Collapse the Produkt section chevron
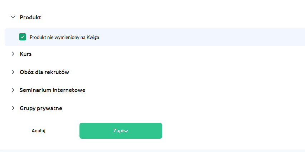The width and height of the screenshot is (305, 152). click(x=13, y=17)
